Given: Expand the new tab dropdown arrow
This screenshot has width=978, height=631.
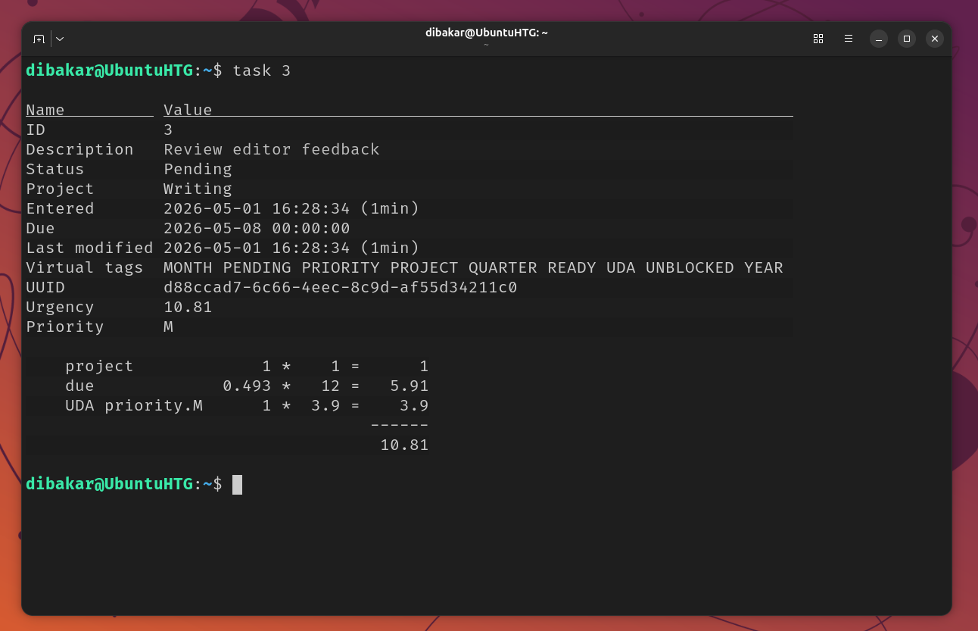Looking at the screenshot, I should (x=60, y=39).
